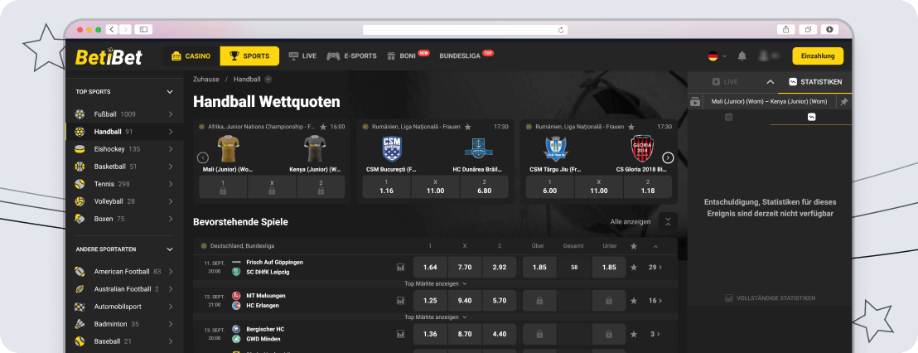918x353 pixels.
Task: Collapse the right side panel
Action: click(x=771, y=82)
